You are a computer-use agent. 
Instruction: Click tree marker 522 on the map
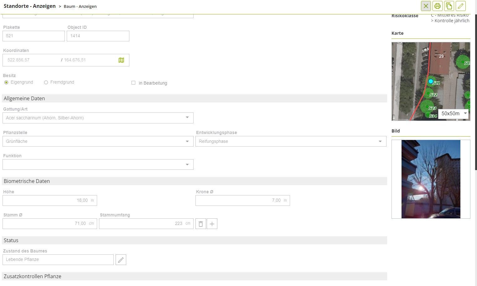(428, 93)
